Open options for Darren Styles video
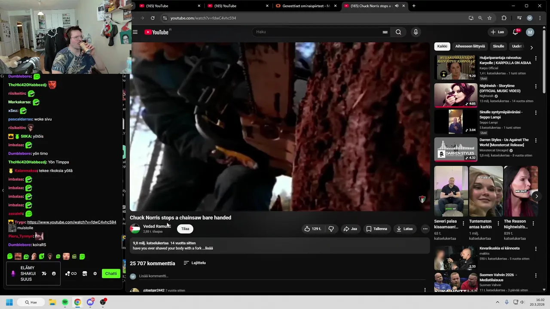550x309 pixels. pyautogui.click(x=535, y=140)
